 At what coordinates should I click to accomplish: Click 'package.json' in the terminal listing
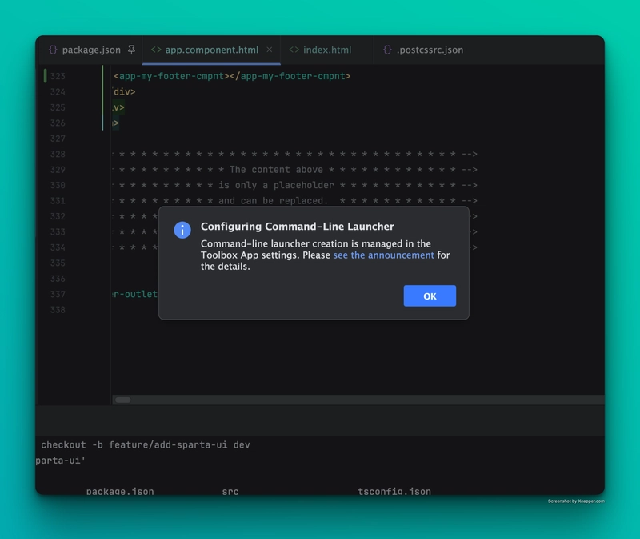coord(120,491)
